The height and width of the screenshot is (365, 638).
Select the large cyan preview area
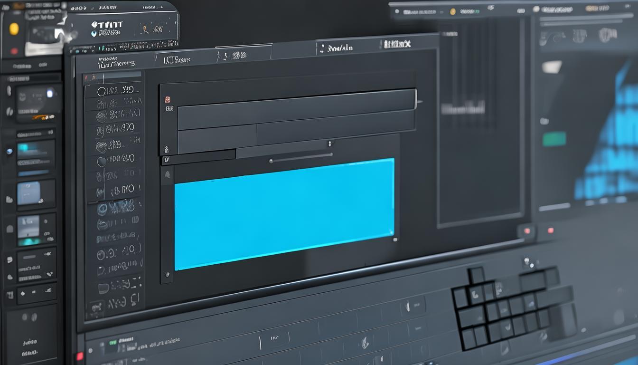284,214
